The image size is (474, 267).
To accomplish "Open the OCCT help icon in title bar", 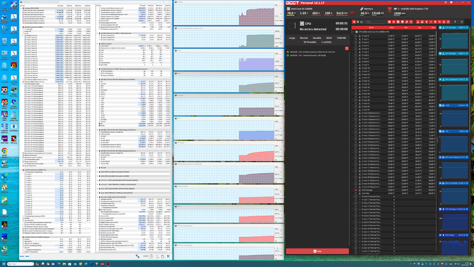I will coord(446,2).
